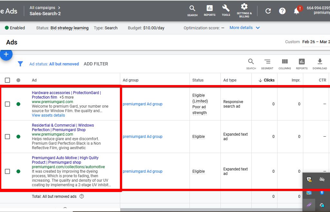
Task: Click the +5 more headlines indicator
Action: pyautogui.click(x=66, y=97)
